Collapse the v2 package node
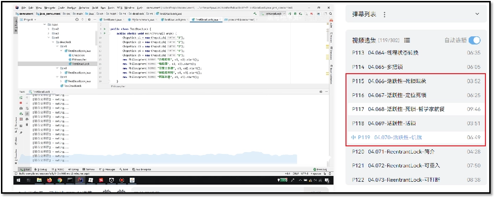 pyautogui.click(x=57, y=68)
